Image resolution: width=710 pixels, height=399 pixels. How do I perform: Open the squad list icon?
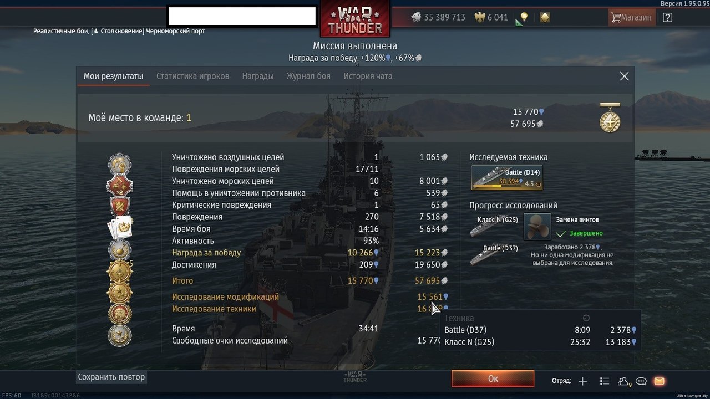point(605,381)
